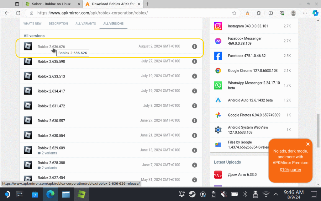Open the Copilot sidebar icon

315,13
